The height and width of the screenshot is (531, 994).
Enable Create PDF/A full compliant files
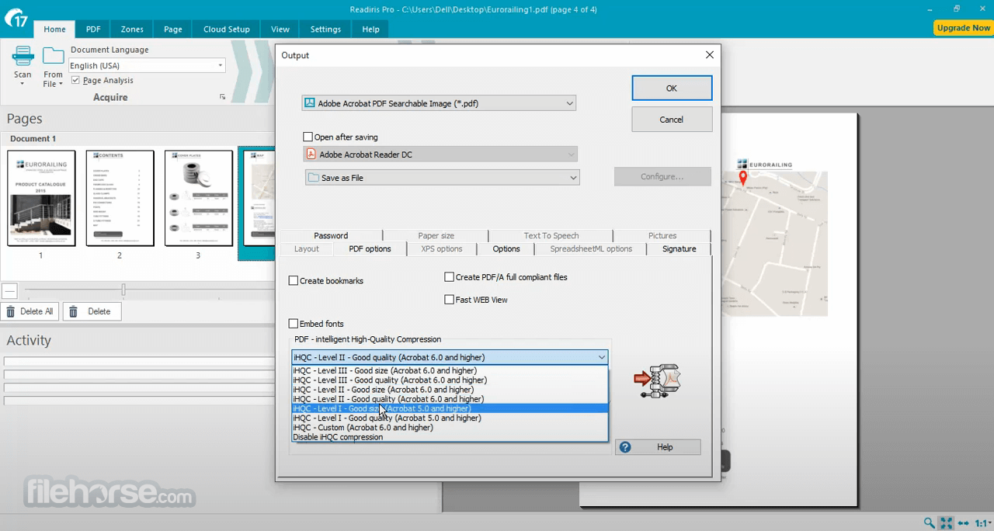point(449,276)
